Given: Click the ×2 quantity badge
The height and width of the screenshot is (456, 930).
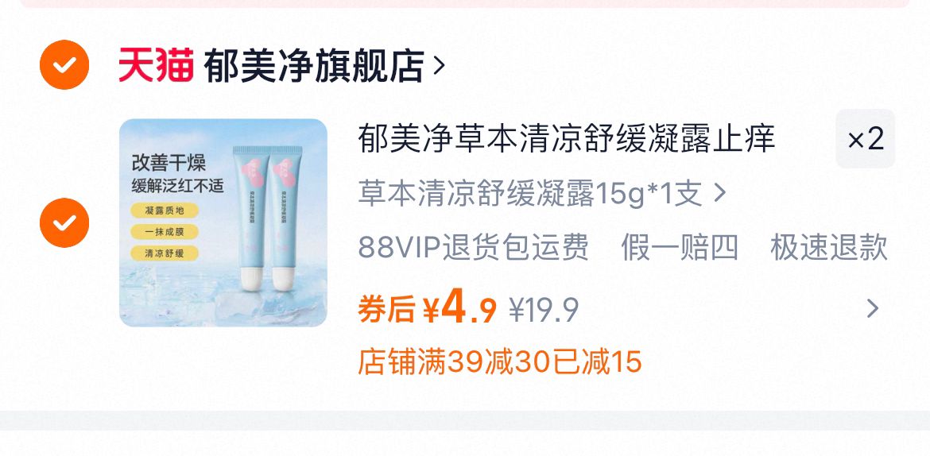Looking at the screenshot, I should (x=866, y=139).
